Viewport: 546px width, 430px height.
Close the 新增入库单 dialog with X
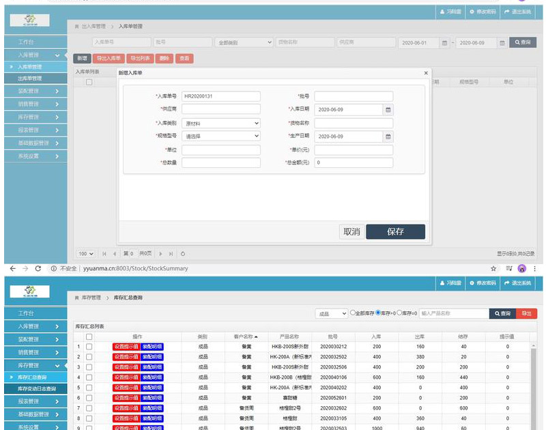(x=426, y=73)
